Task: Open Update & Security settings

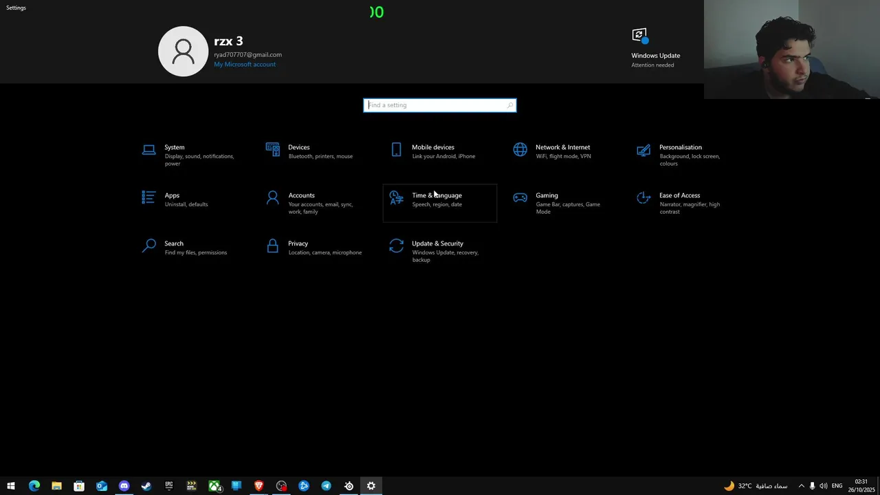Action: click(x=440, y=251)
